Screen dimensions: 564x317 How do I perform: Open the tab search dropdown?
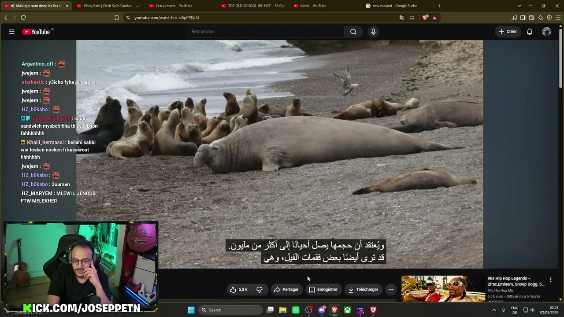tap(519, 6)
